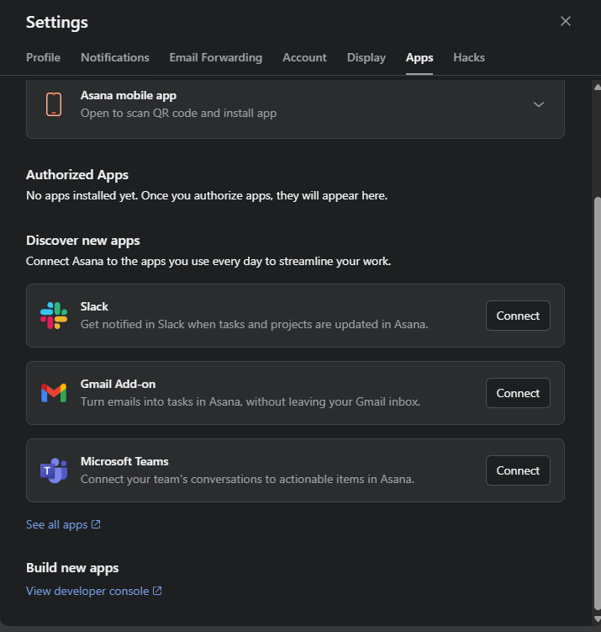Open the Notifications tab

click(115, 57)
